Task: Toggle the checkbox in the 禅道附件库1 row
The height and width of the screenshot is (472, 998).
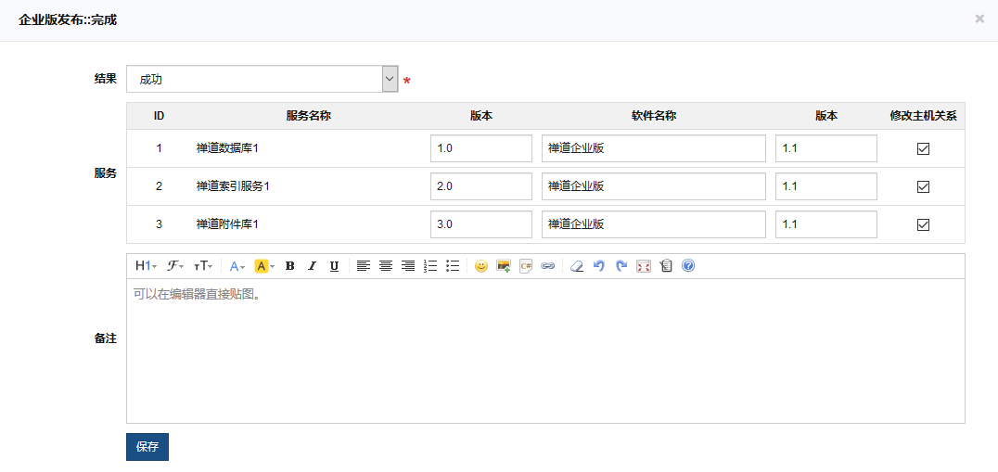Action: (x=923, y=224)
